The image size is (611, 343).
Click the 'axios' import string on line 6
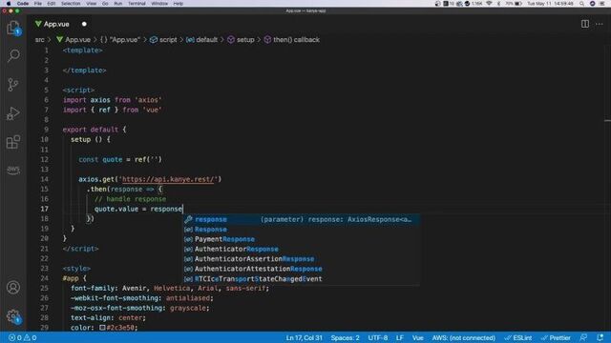[148, 100]
